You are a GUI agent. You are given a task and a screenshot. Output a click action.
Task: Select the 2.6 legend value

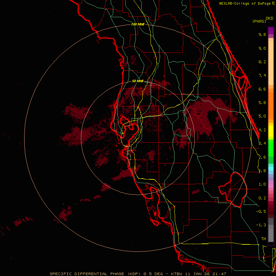point(262,157)
